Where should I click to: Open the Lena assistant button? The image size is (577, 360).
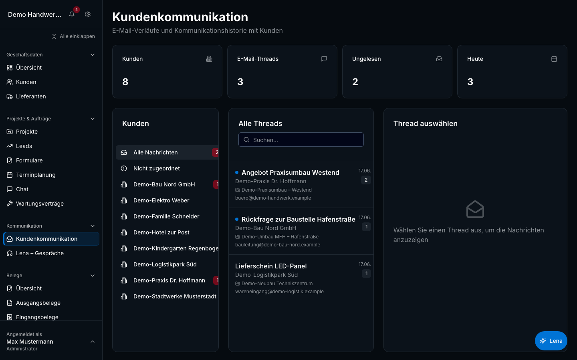[551, 341]
